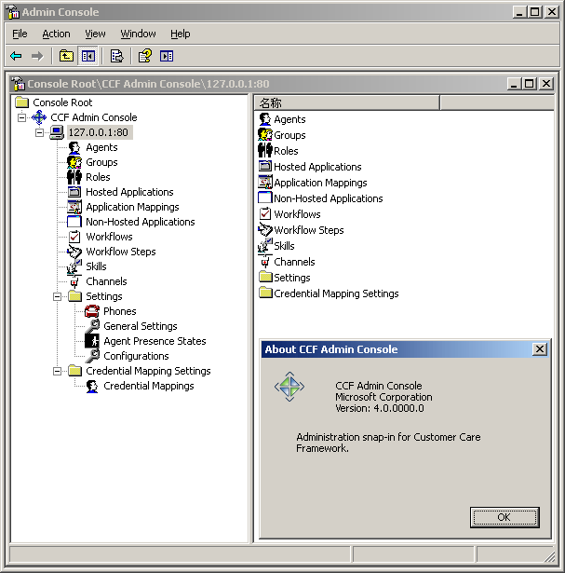This screenshot has height=573, width=565.
Task: Select Skills icon in the tree
Action: [74, 266]
